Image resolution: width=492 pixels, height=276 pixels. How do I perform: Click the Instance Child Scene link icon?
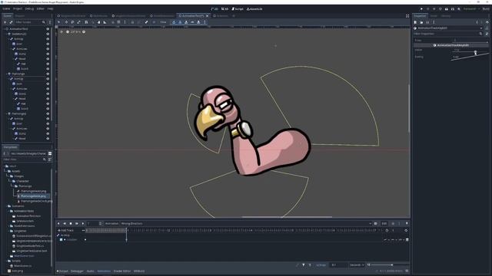[x=11, y=22]
